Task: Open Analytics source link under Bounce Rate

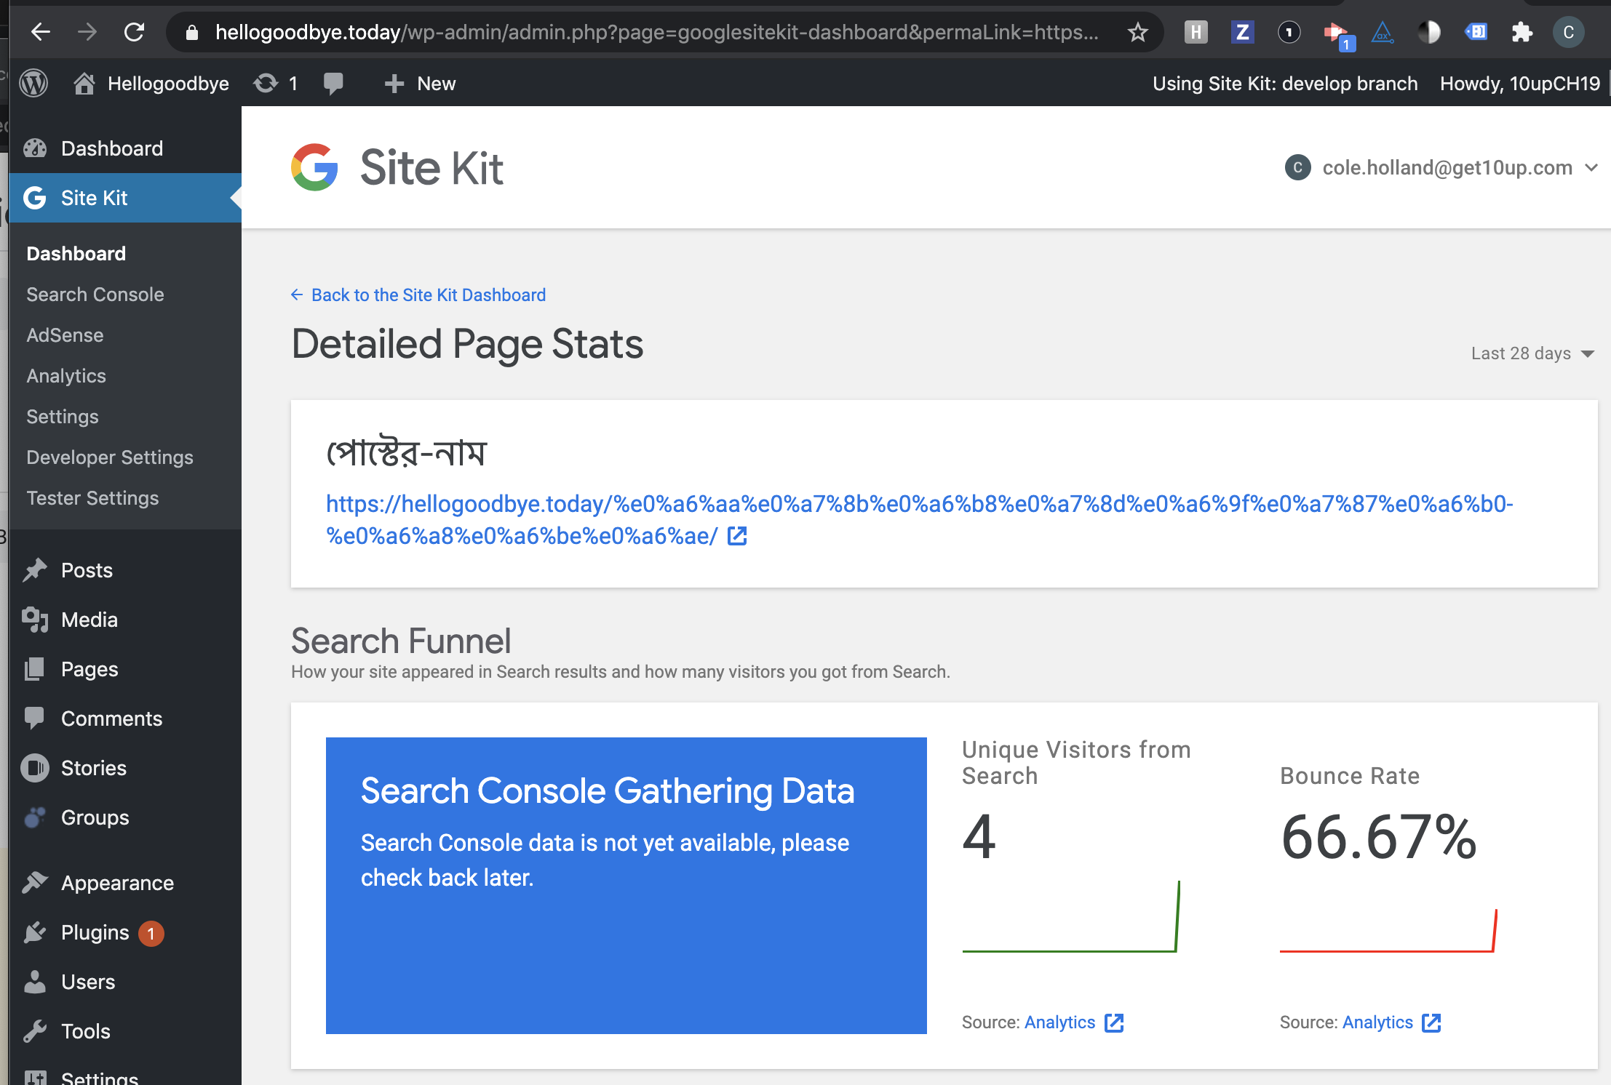Action: [1377, 1022]
